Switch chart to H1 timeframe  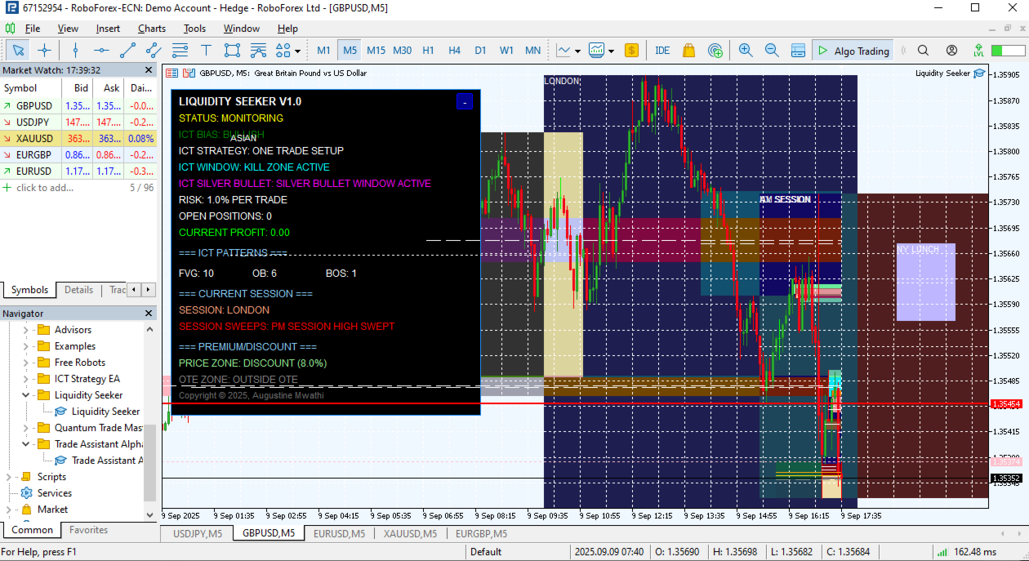coord(428,50)
